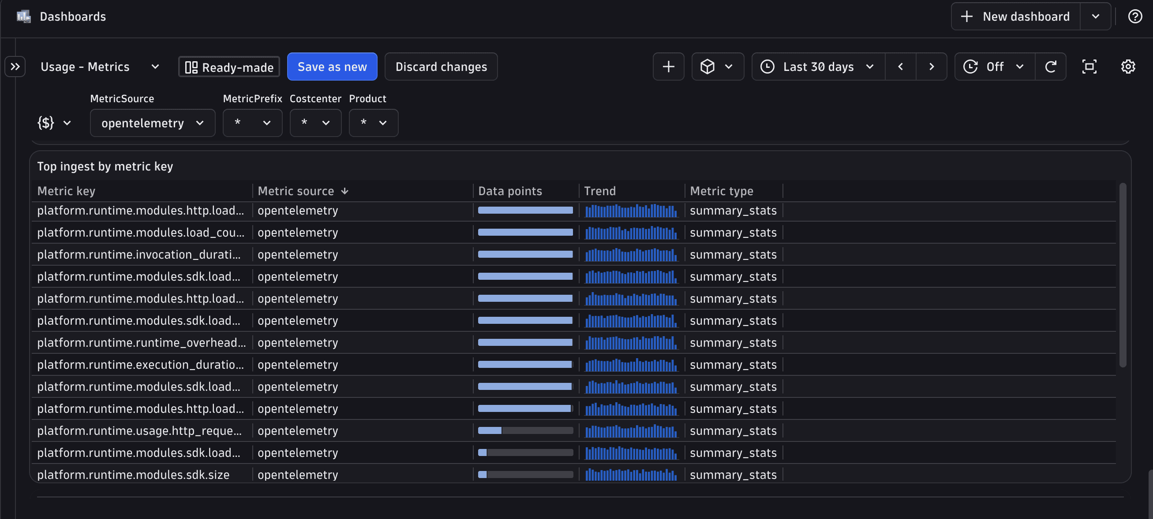This screenshot has width=1153, height=519.
Task: Select platform.runtime.runtime_overhead... row
Action: pos(573,342)
